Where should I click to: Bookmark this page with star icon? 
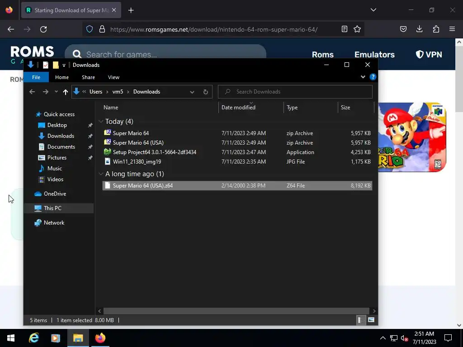click(357, 29)
